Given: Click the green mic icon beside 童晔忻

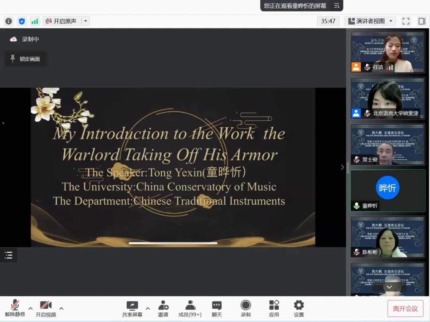Looking at the screenshot, I should [x=356, y=206].
